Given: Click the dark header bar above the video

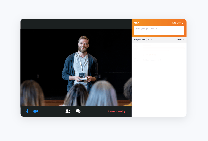Looking at the screenshot, I should (x=76, y=24).
